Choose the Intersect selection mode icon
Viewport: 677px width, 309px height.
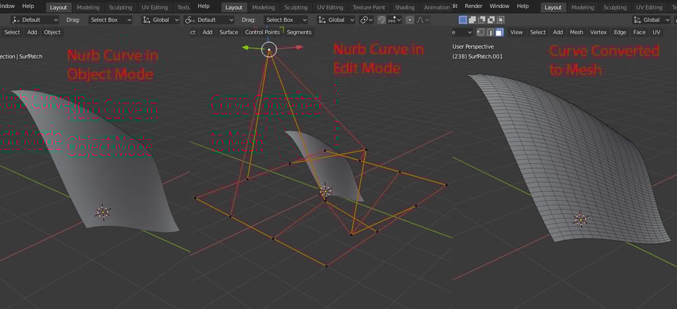pyautogui.click(x=500, y=20)
